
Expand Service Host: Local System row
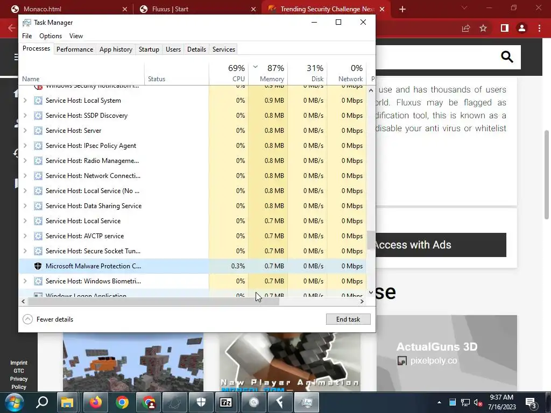[x=25, y=101]
